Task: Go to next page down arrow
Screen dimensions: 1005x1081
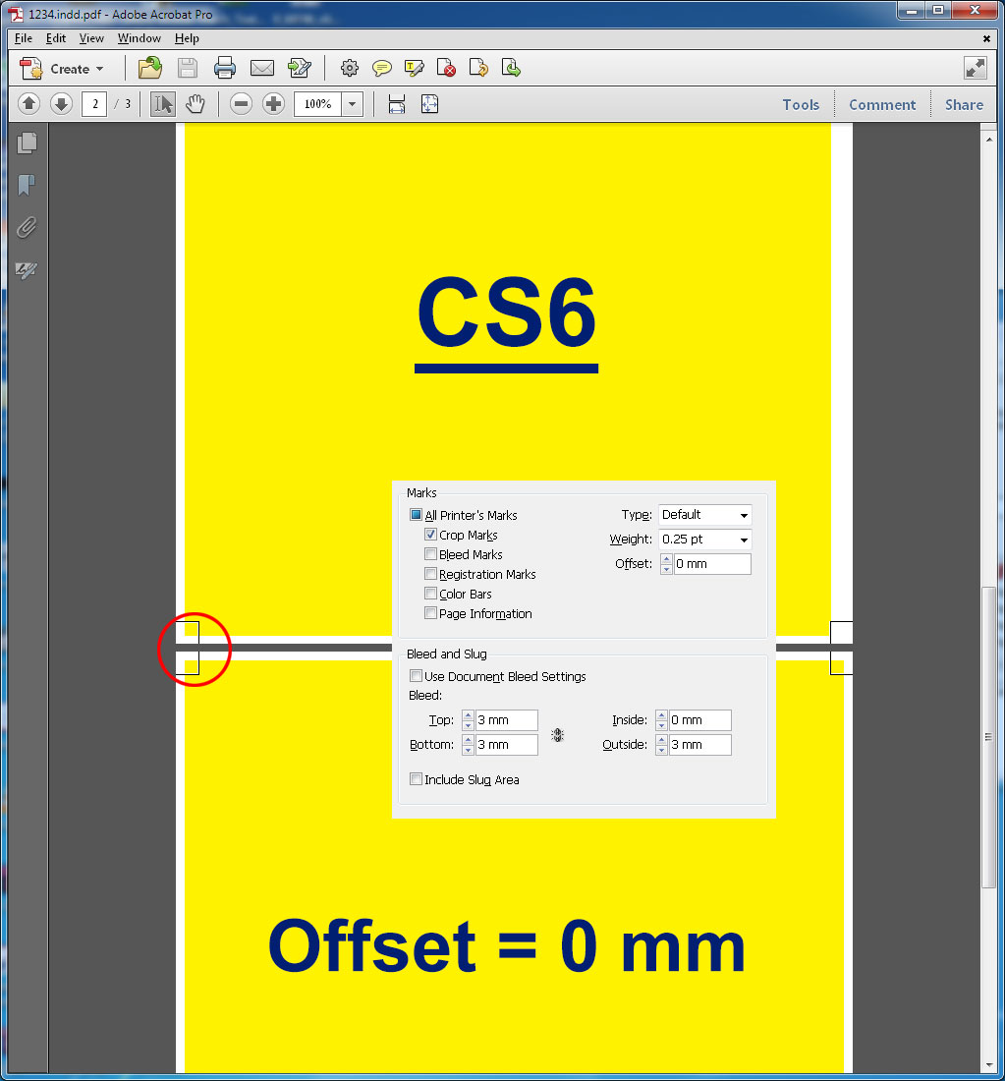Action: point(61,104)
